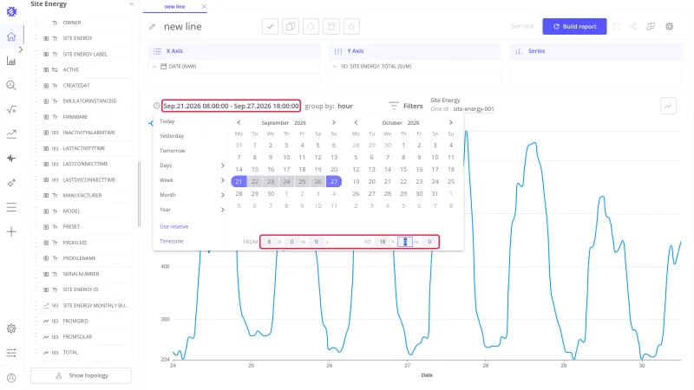Viewport: 694px width, 390px height.
Task: Click the FROM hours field
Action: [269, 242]
